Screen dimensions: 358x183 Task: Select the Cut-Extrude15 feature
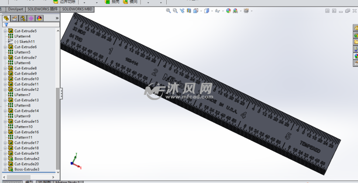click(x=27, y=121)
